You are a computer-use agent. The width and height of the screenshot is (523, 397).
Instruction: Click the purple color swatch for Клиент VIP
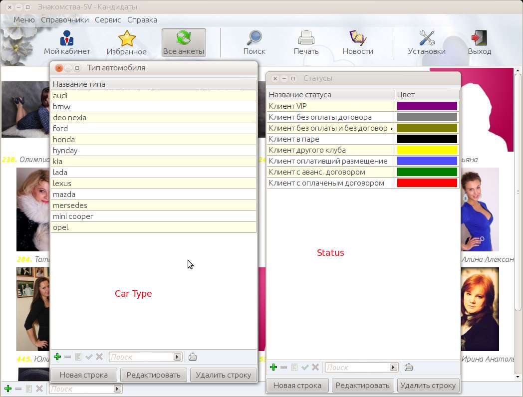pyautogui.click(x=427, y=106)
